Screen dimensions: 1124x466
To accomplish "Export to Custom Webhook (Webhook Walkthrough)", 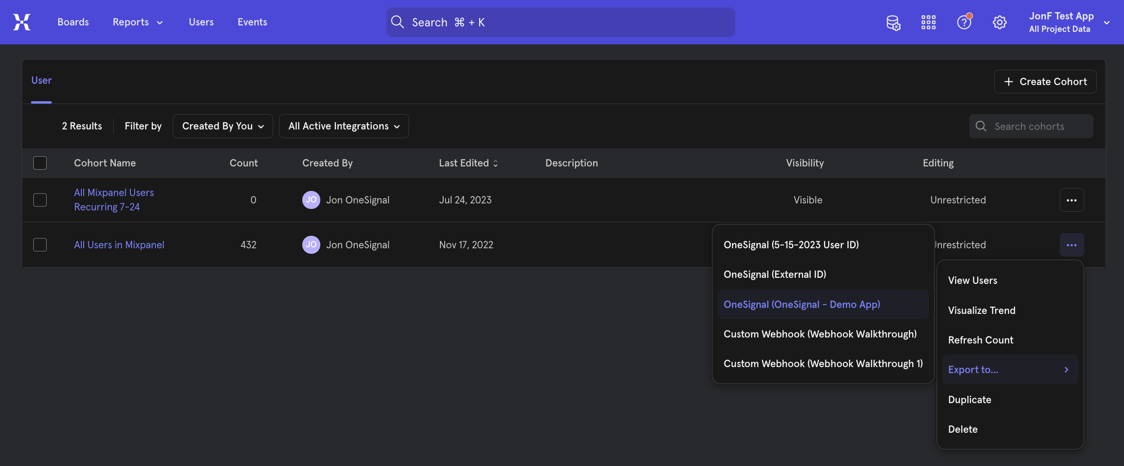I will pyautogui.click(x=823, y=334).
